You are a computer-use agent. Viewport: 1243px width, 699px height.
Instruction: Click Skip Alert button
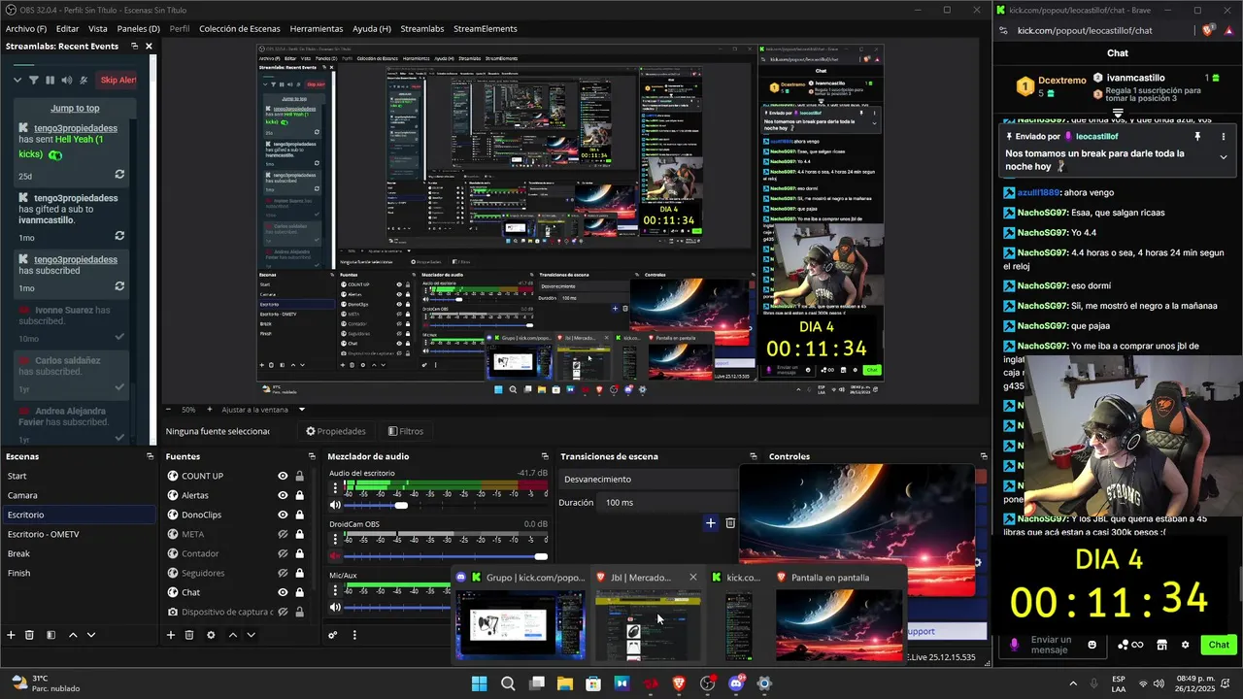(x=118, y=80)
